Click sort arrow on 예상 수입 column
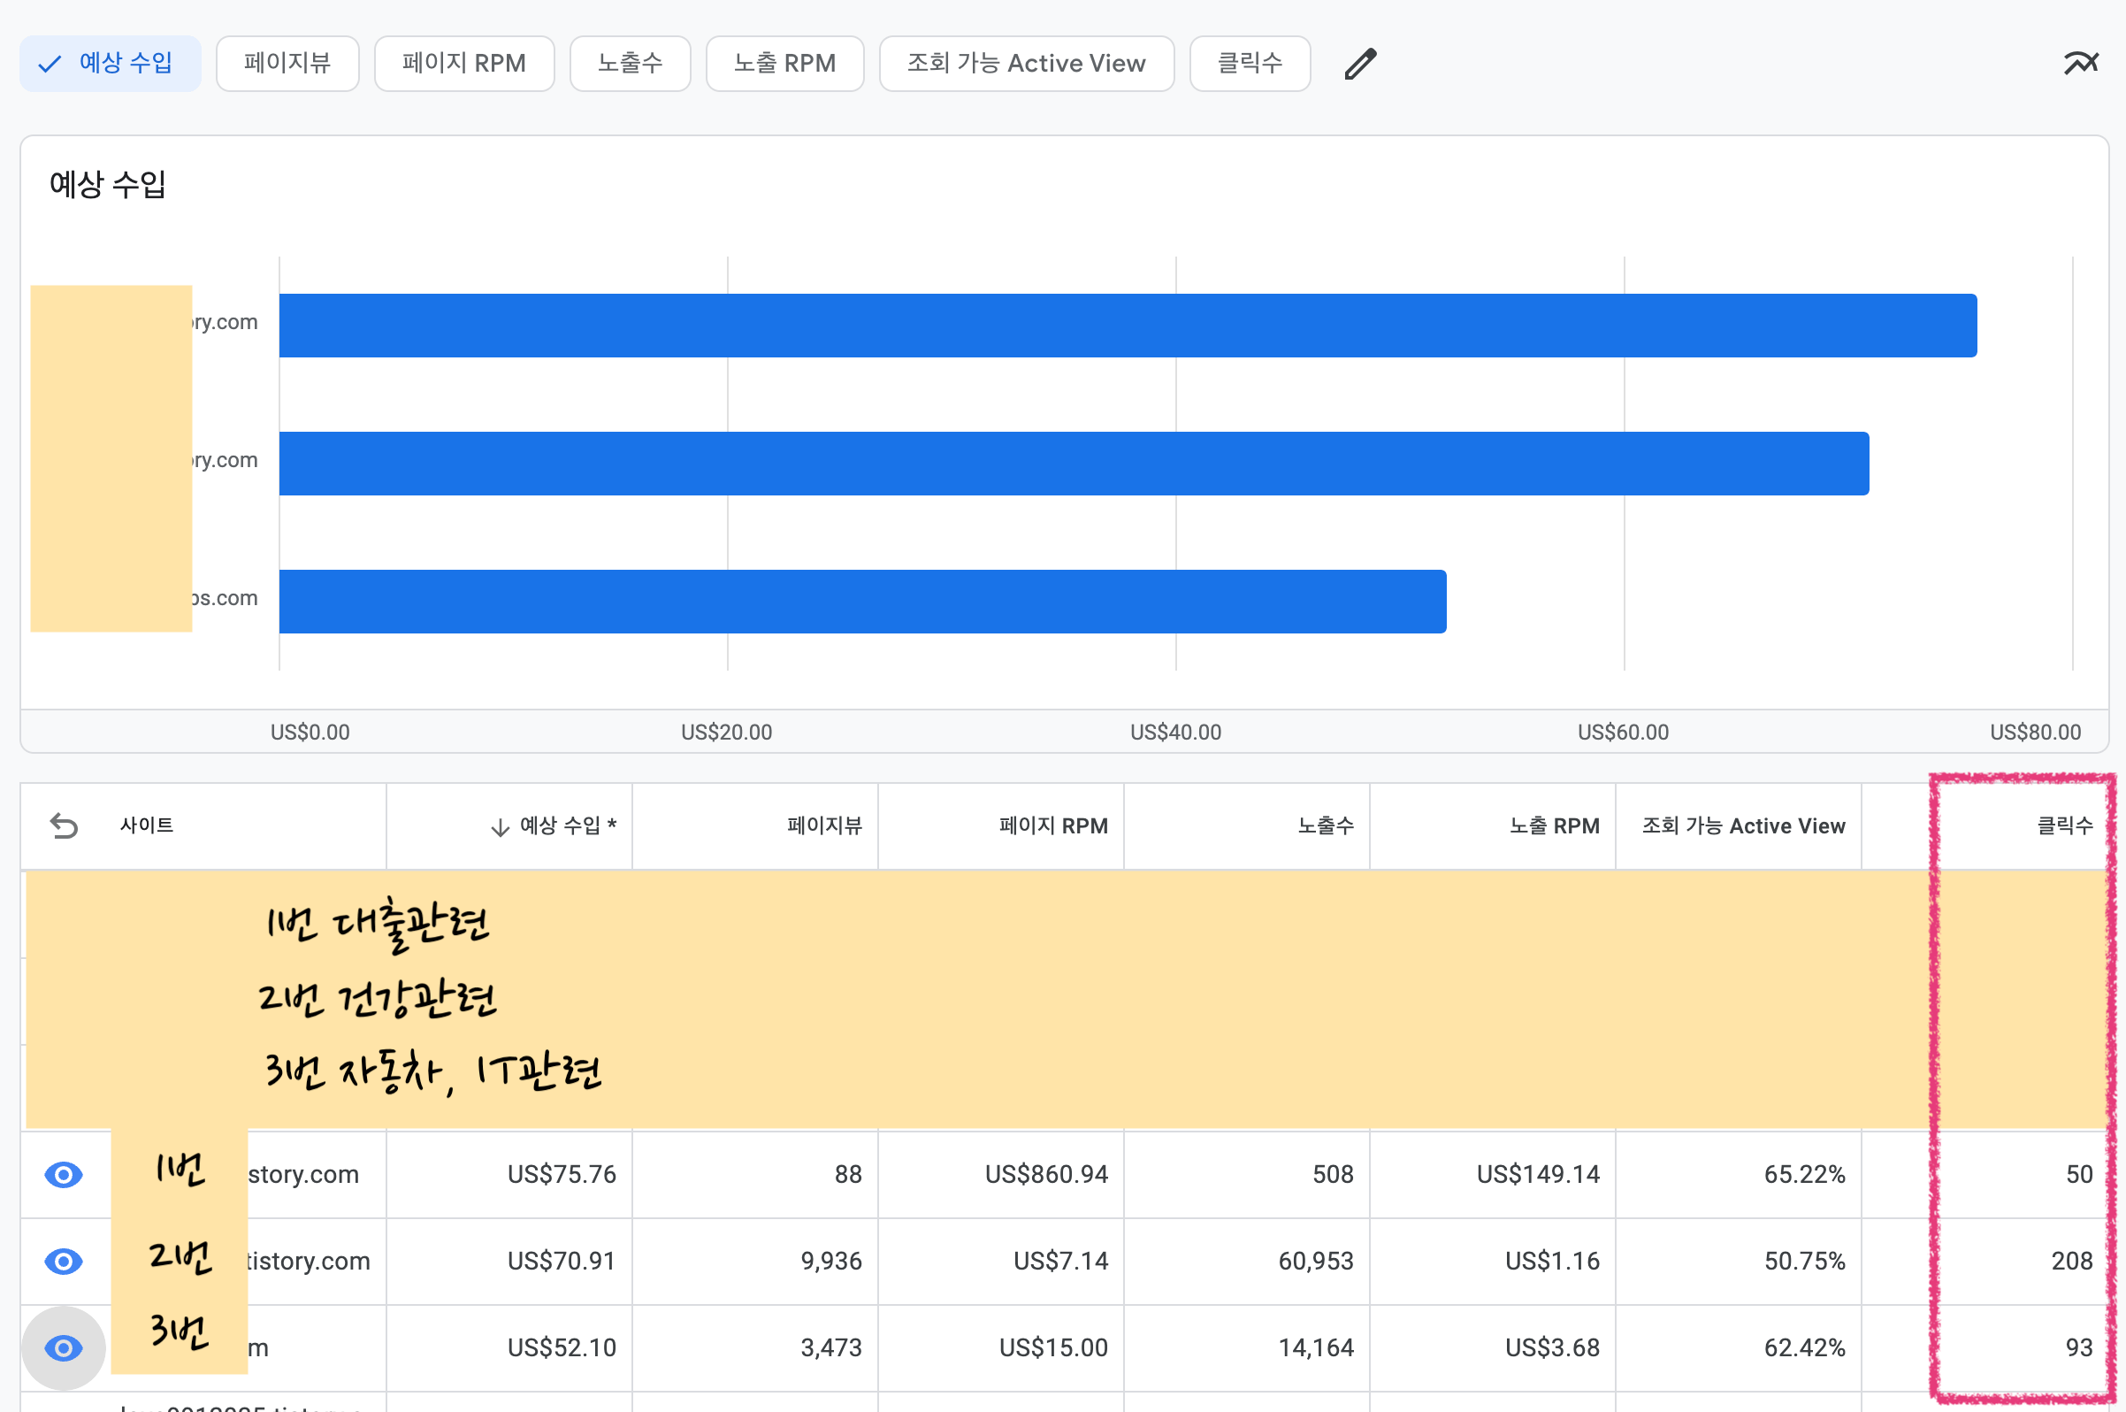Image resolution: width=2126 pixels, height=1412 pixels. (x=501, y=826)
